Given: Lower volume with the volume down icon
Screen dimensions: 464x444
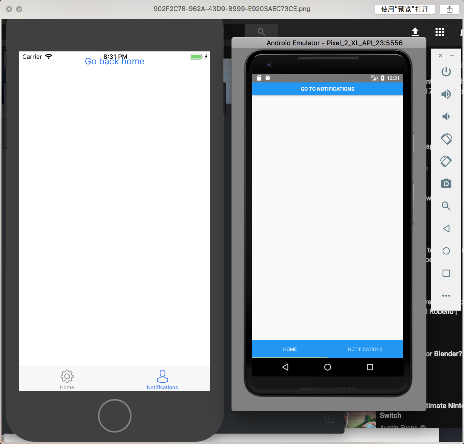Looking at the screenshot, I should pyautogui.click(x=446, y=116).
